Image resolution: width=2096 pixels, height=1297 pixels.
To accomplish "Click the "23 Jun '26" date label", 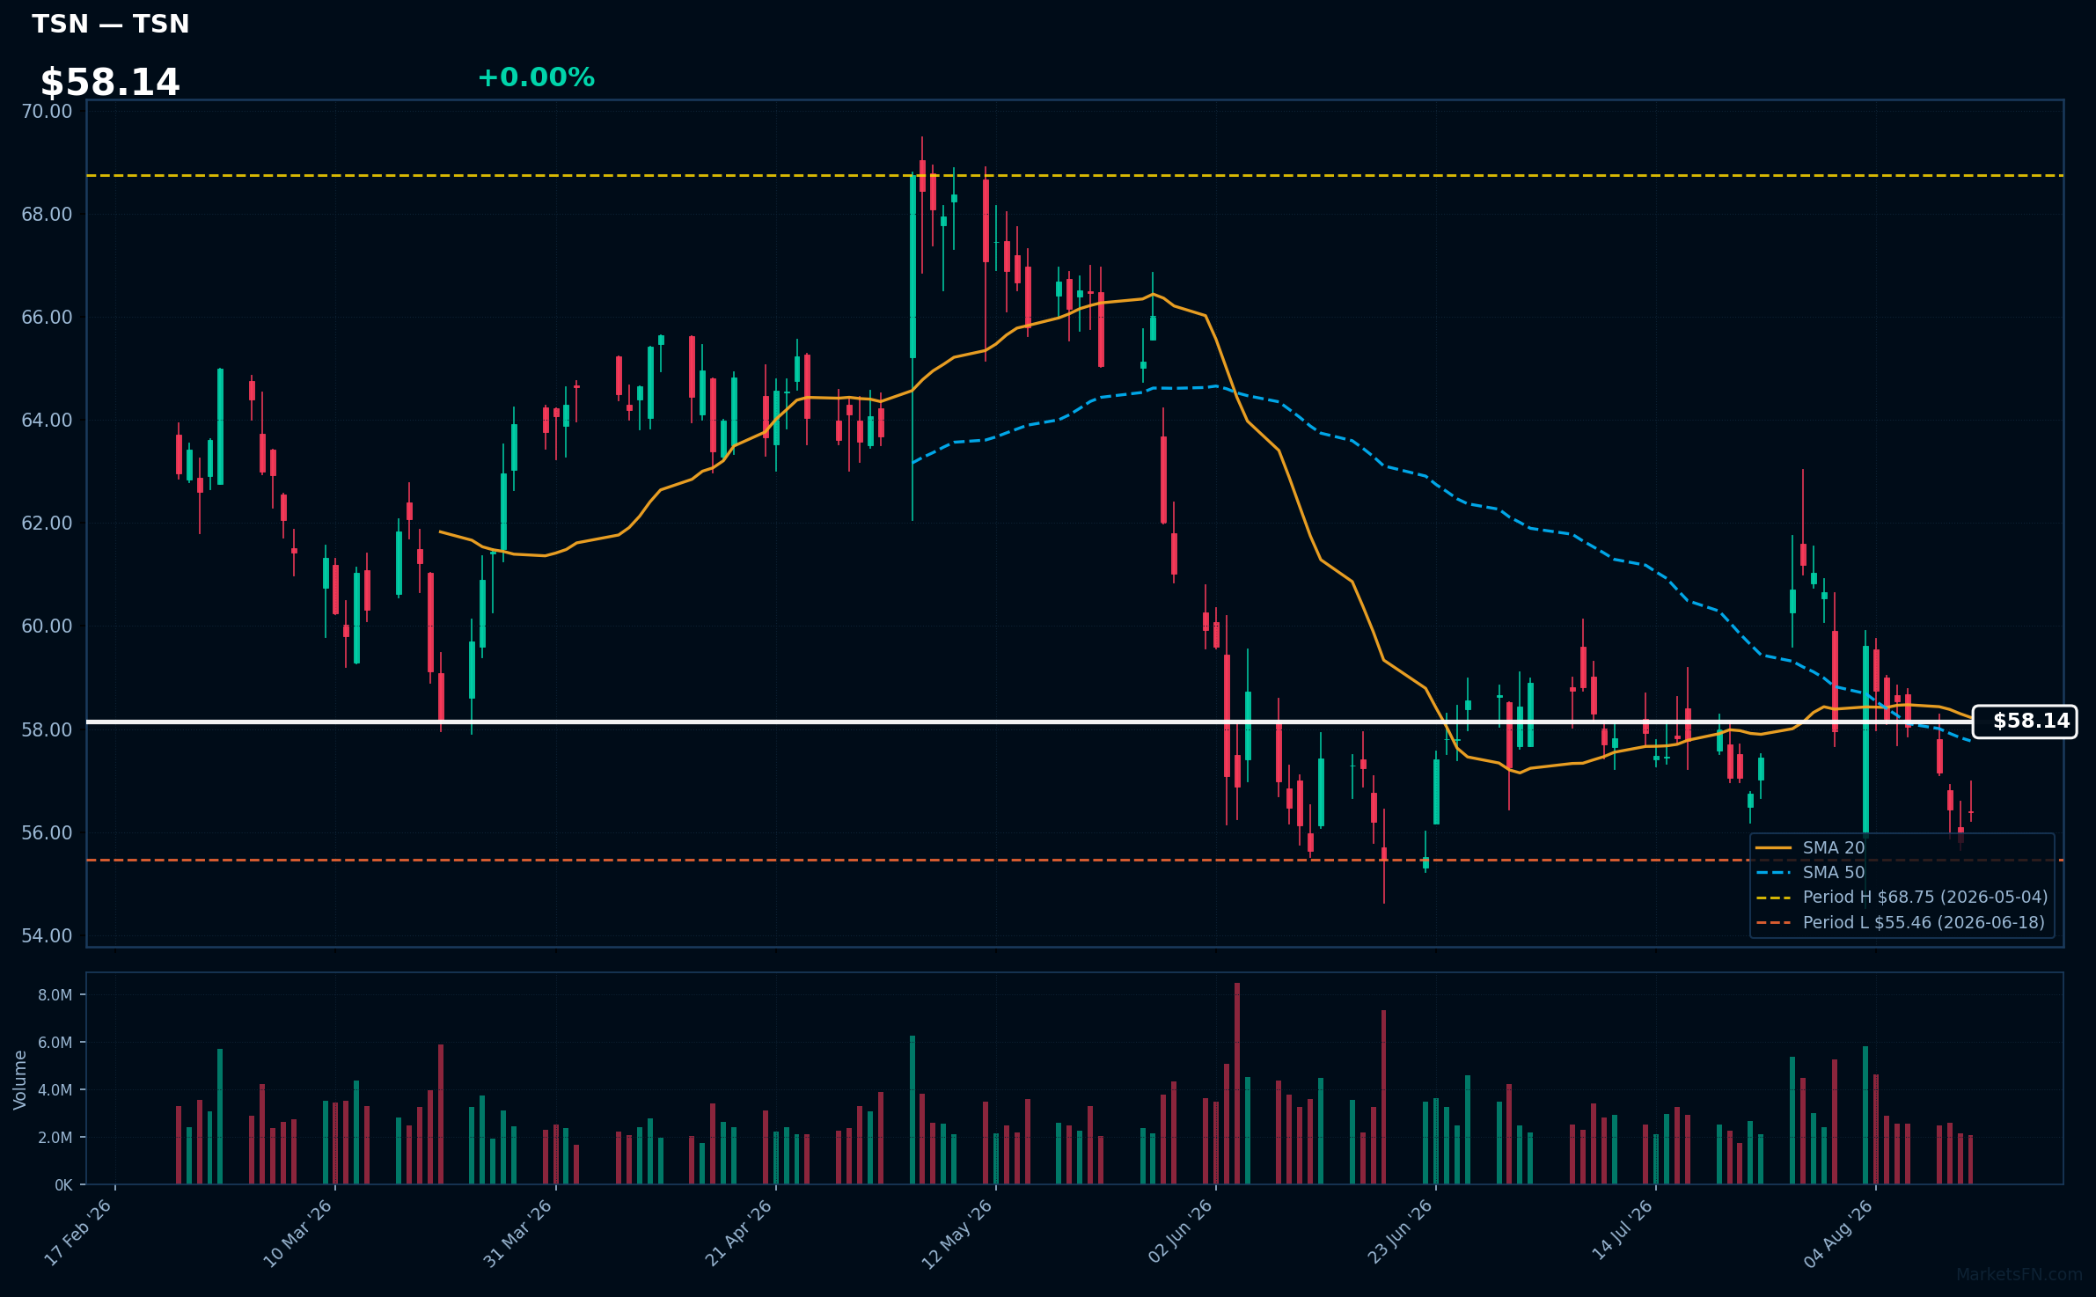I will point(1400,1233).
